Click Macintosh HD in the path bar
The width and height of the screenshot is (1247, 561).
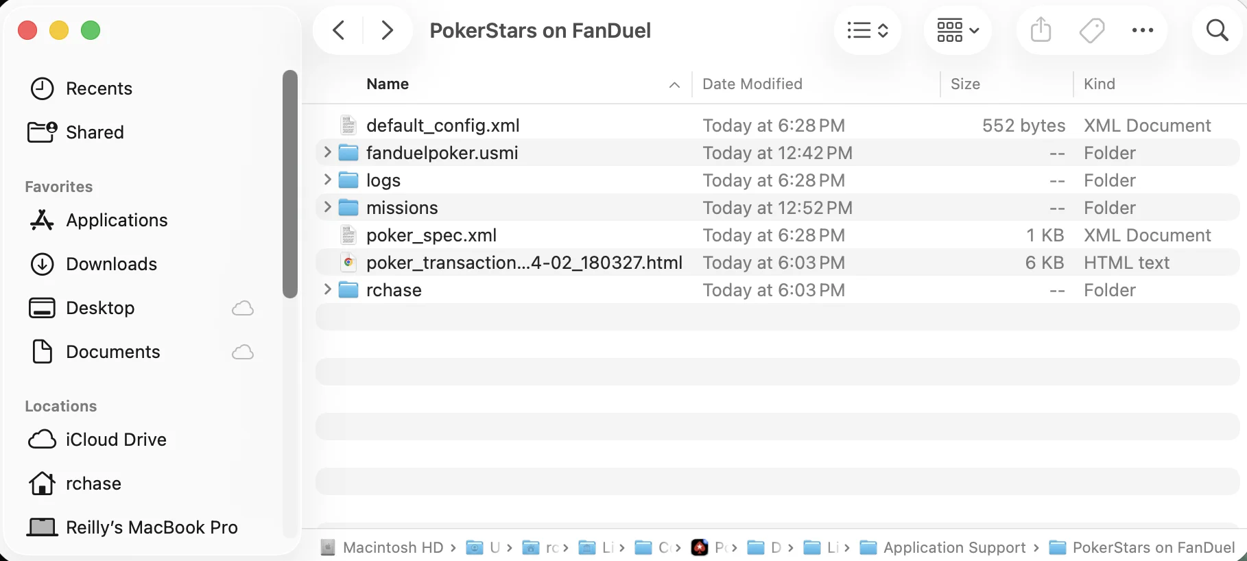[x=383, y=547]
